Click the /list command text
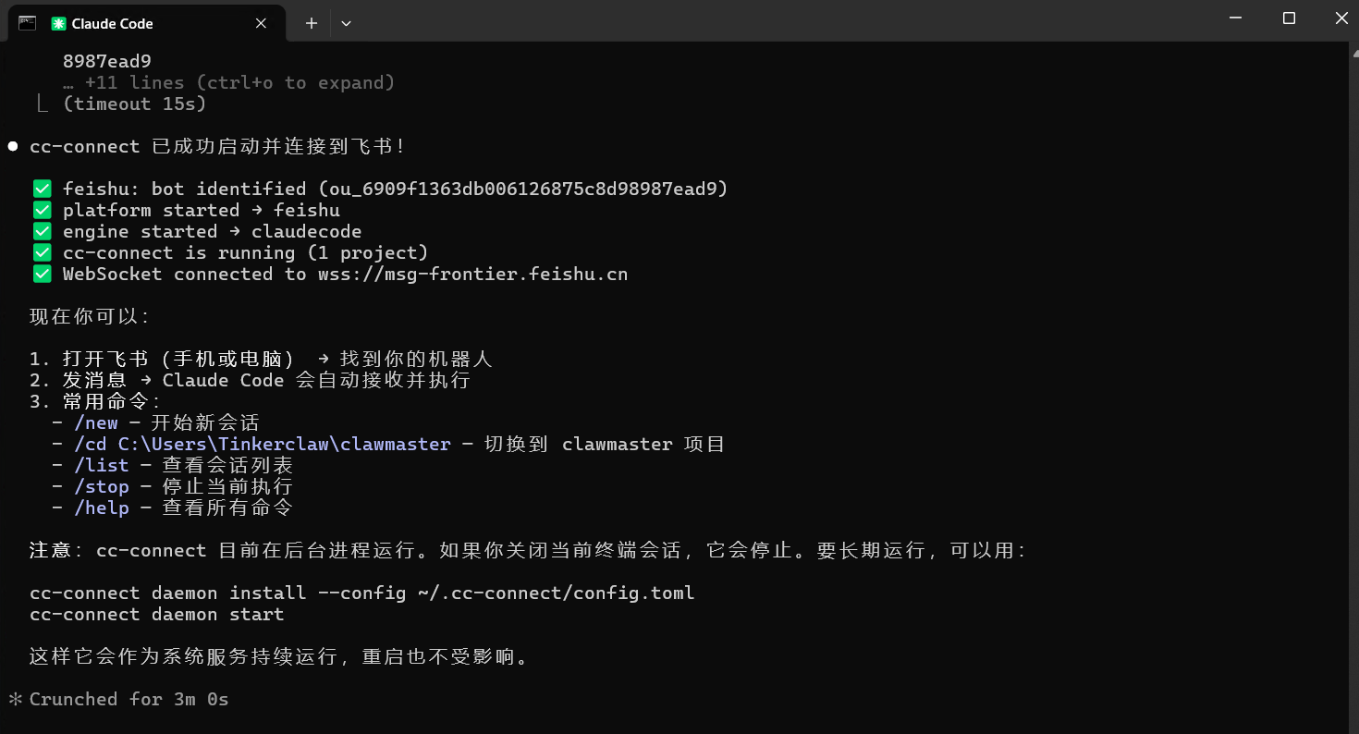 pos(102,466)
